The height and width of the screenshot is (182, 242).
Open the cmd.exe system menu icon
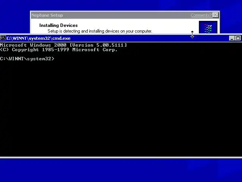[3, 38]
